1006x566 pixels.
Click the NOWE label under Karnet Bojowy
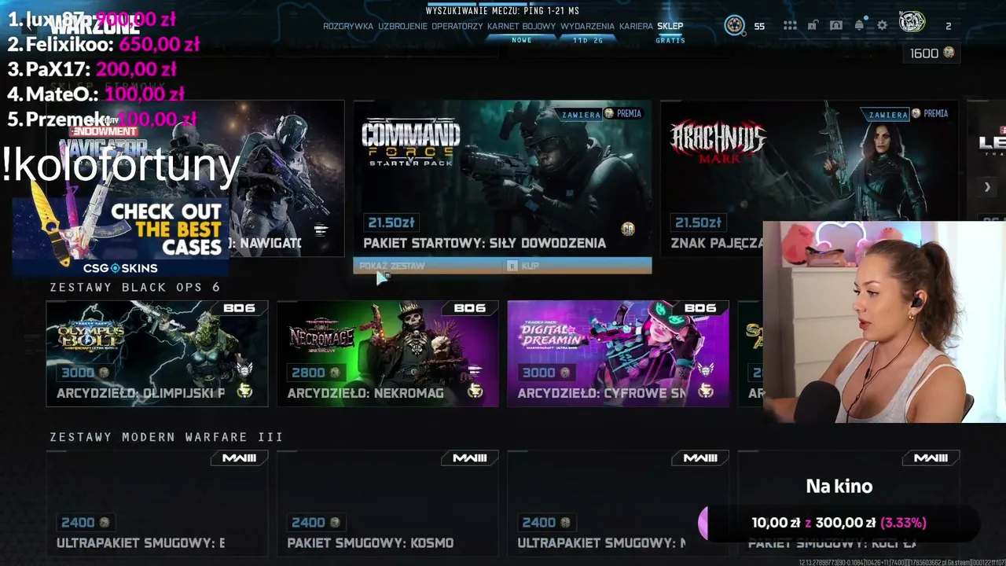click(522, 40)
